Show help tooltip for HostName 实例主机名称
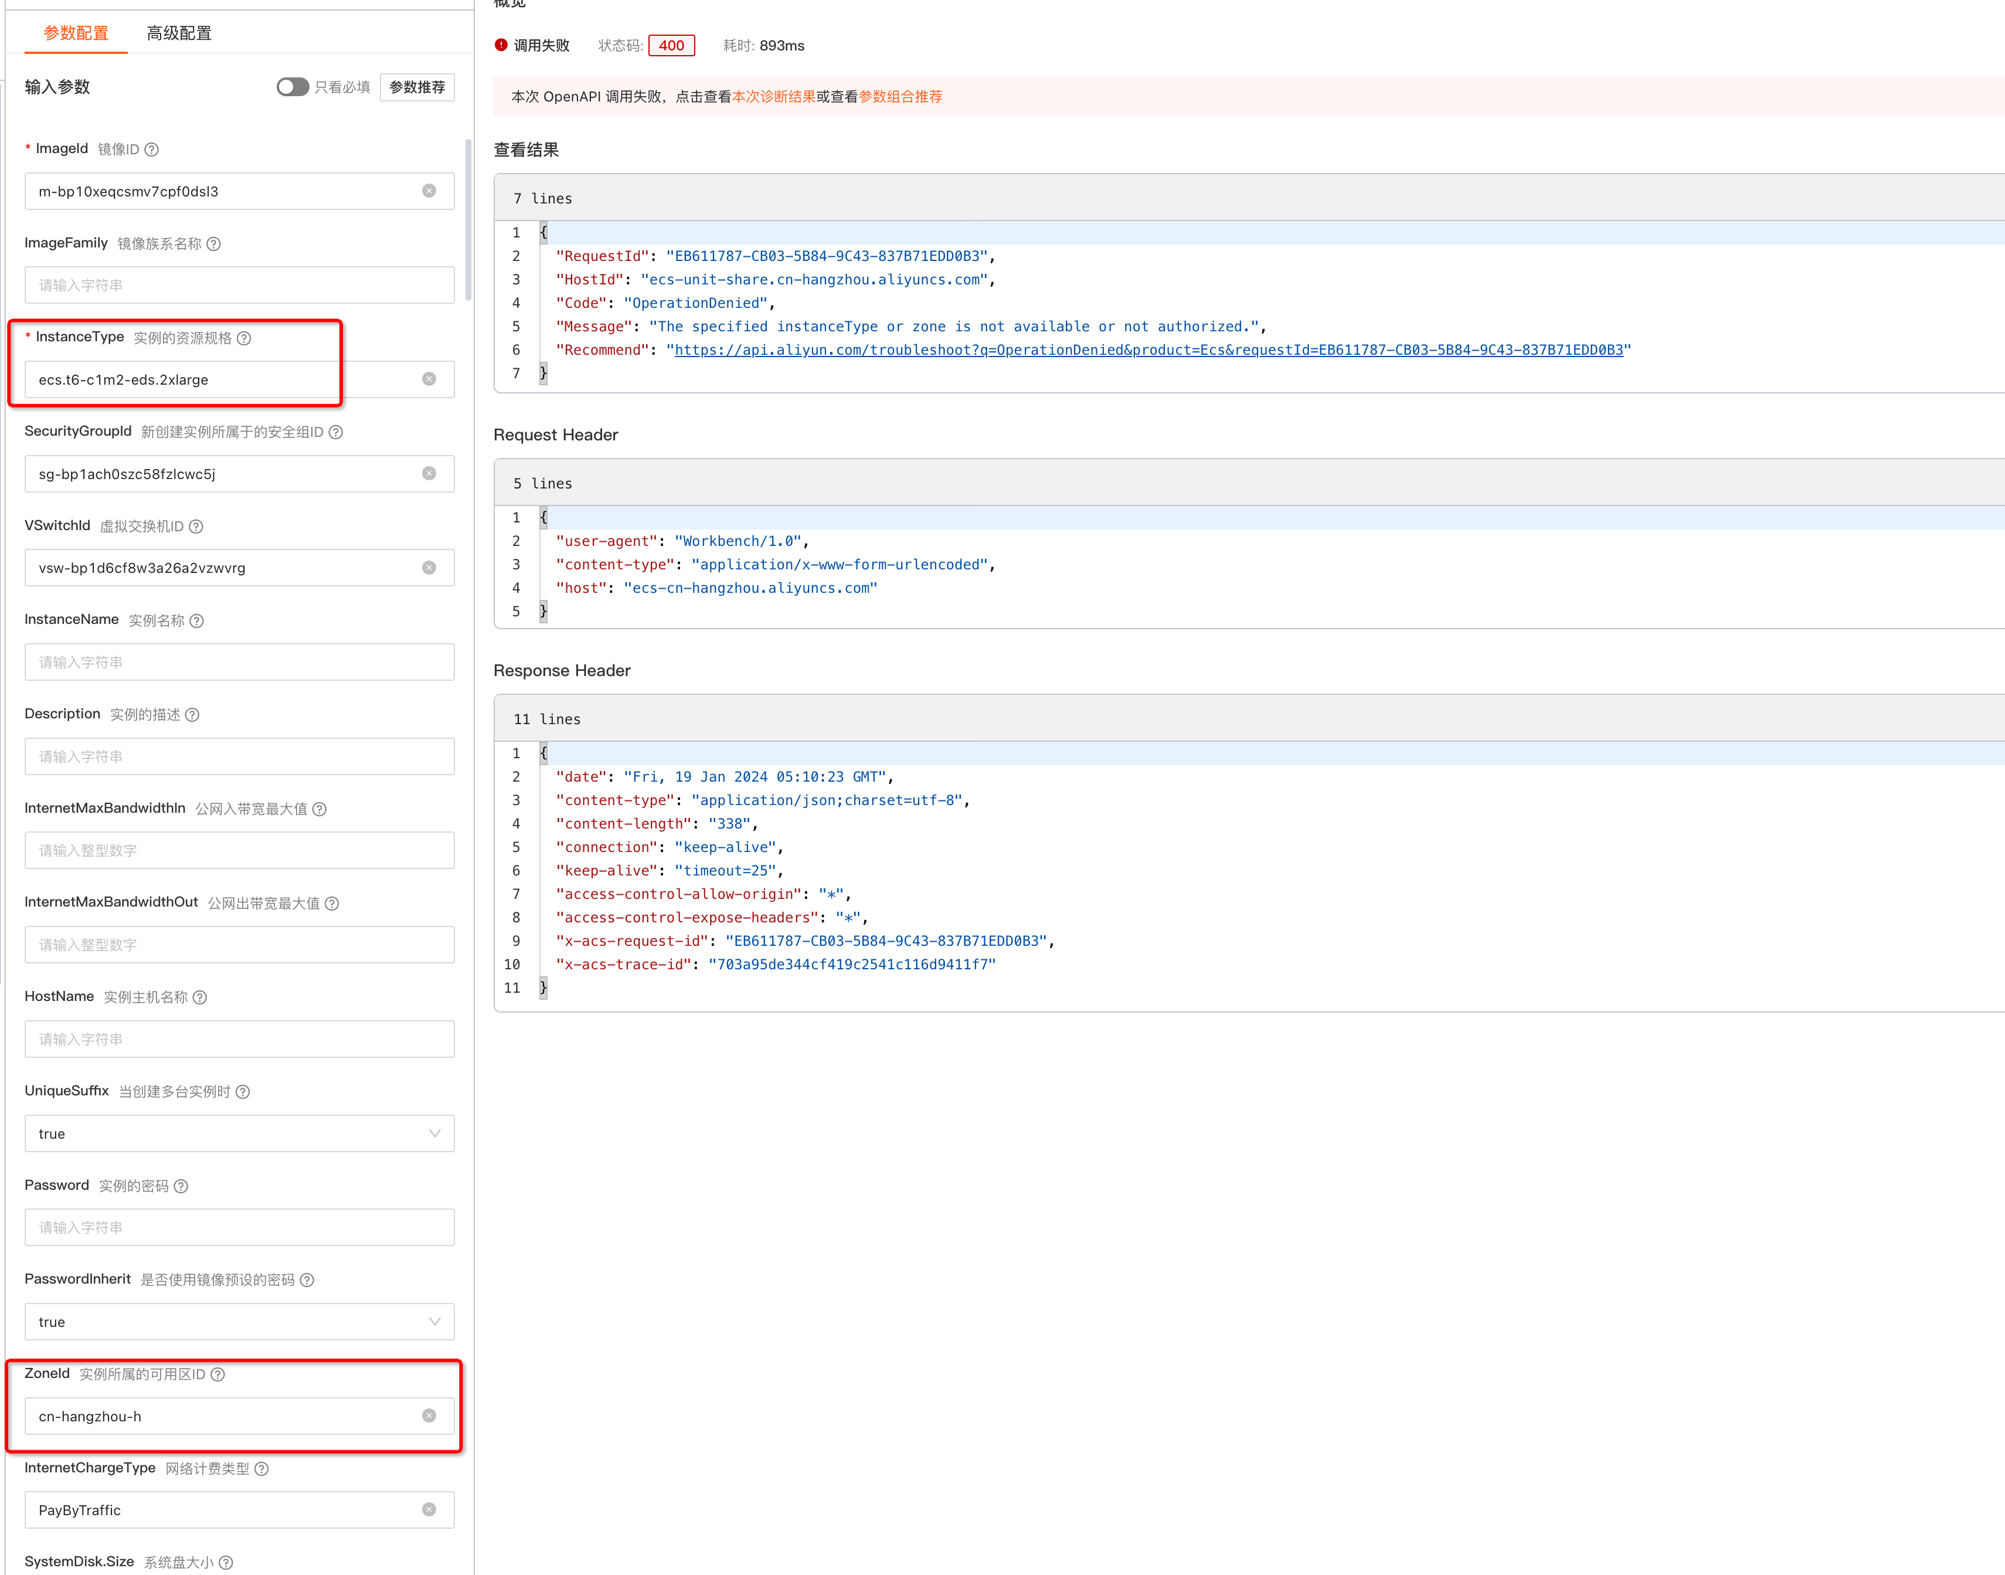Screen dimensions: 2005x1575 (x=200, y=998)
